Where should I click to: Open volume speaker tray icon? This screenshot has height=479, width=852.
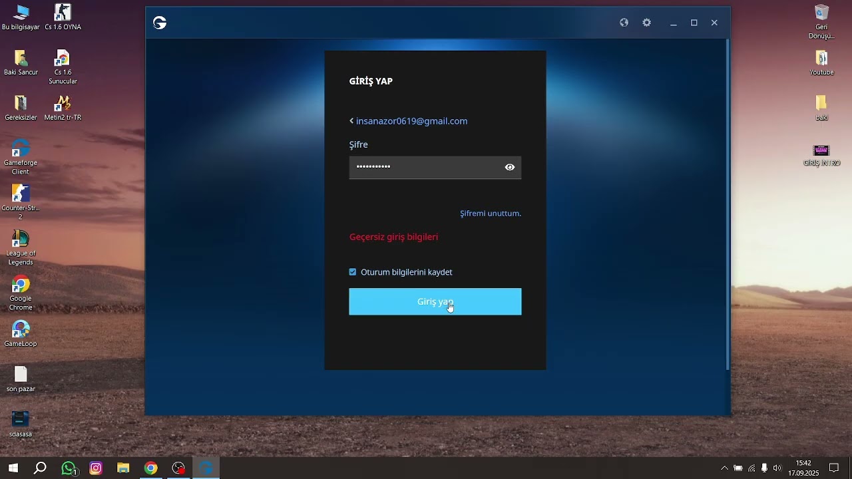tap(777, 468)
